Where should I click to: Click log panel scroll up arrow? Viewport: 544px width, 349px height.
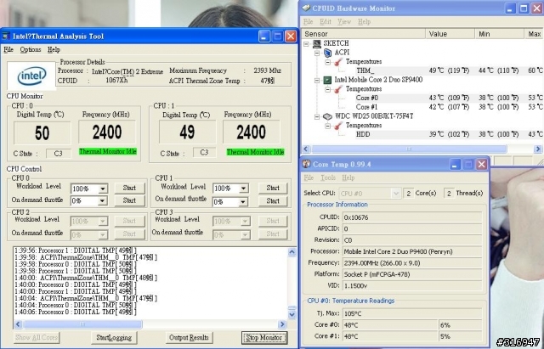point(292,252)
